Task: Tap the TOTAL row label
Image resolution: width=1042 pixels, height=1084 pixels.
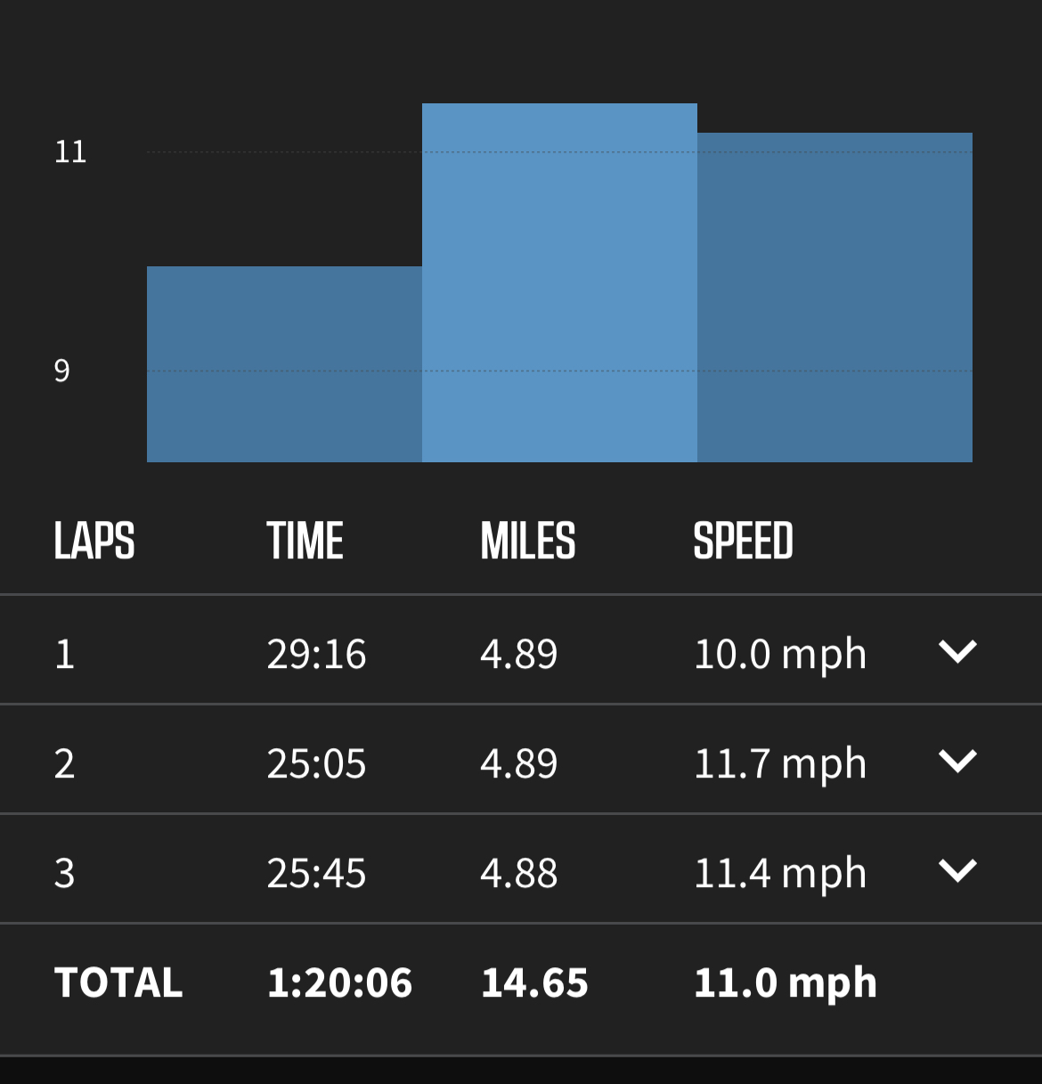Action: [x=118, y=983]
